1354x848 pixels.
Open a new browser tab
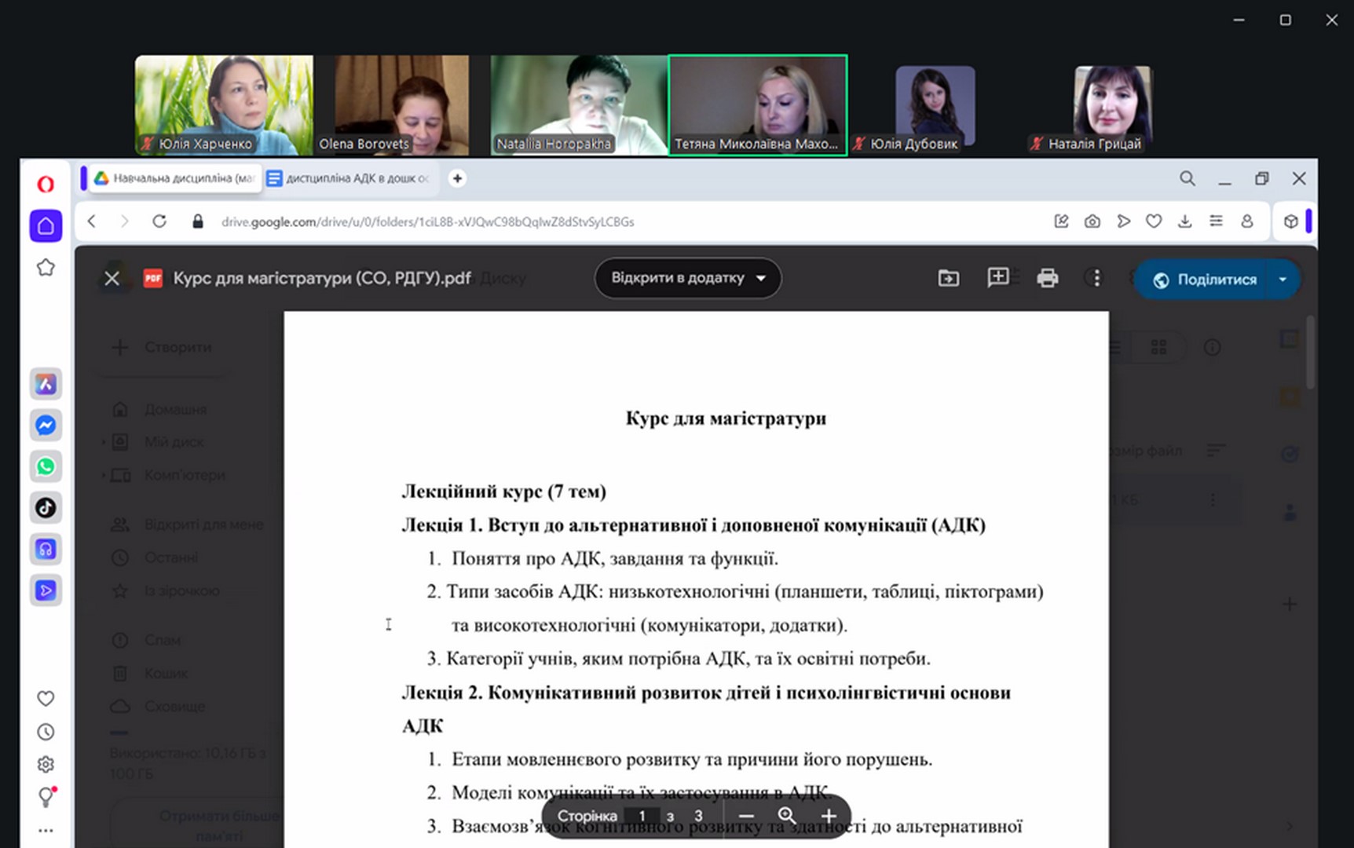tap(457, 179)
